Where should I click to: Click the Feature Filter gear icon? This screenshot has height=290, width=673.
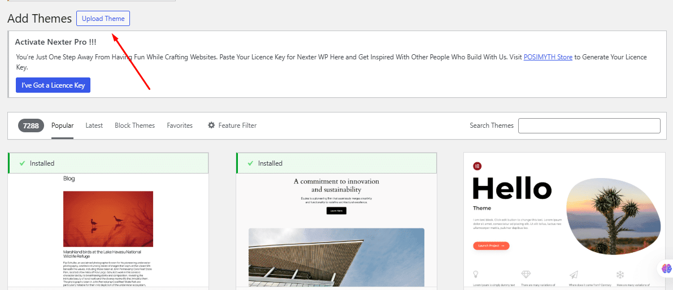(x=211, y=125)
